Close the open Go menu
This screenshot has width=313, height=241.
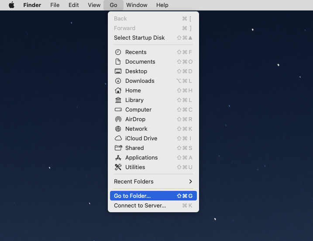(114, 5)
